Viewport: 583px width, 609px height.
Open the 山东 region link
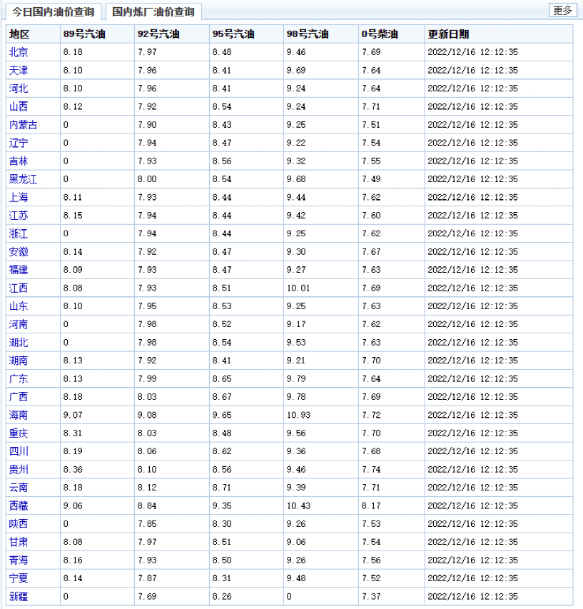[x=19, y=306]
